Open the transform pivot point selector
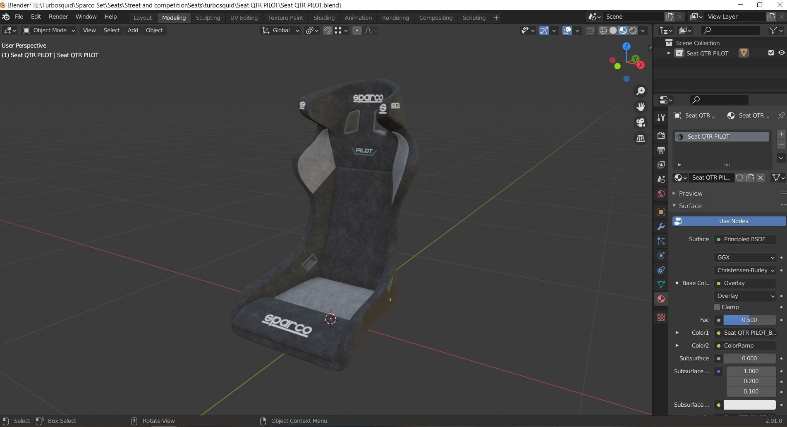The image size is (787, 427). [x=312, y=30]
